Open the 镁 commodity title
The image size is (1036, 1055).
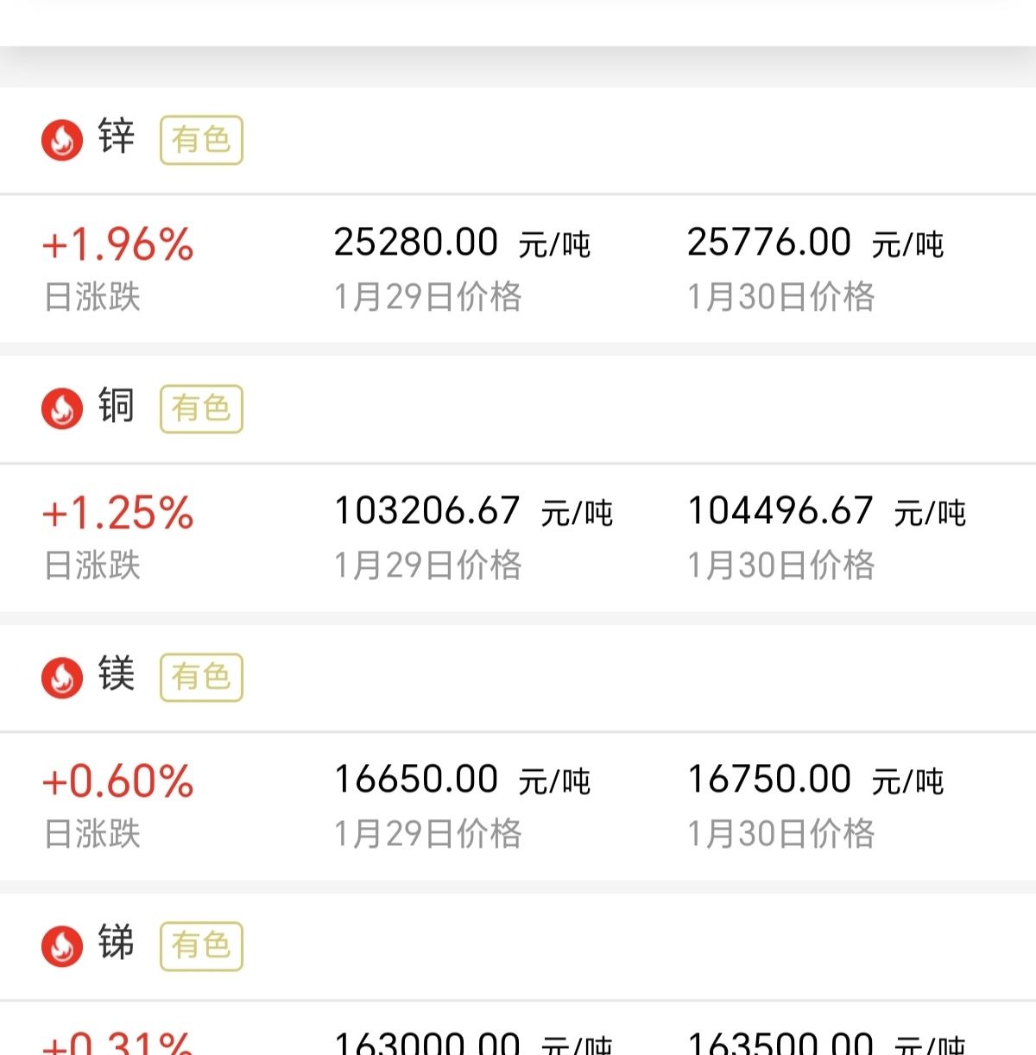[117, 674]
